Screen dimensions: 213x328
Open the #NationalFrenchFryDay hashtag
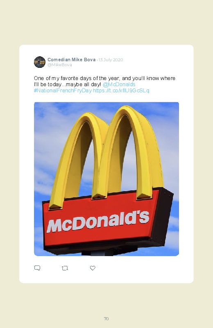[63, 91]
